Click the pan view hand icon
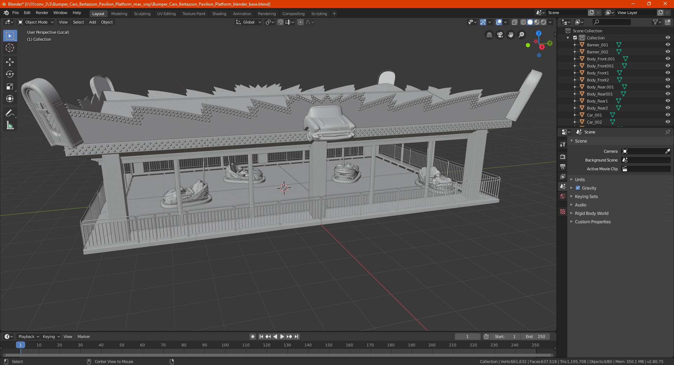 tap(511, 35)
